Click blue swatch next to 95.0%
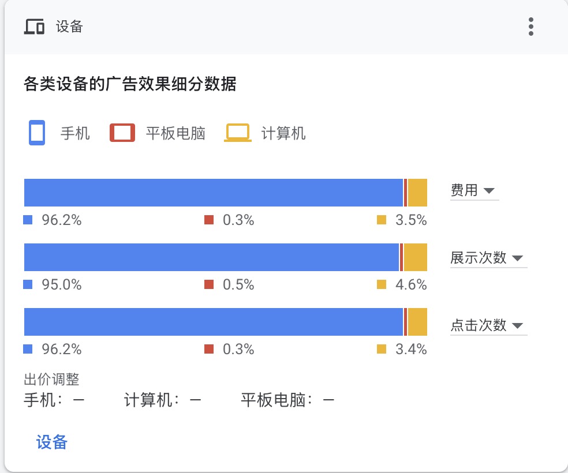Screen dimensions: 568x473 [28, 284]
